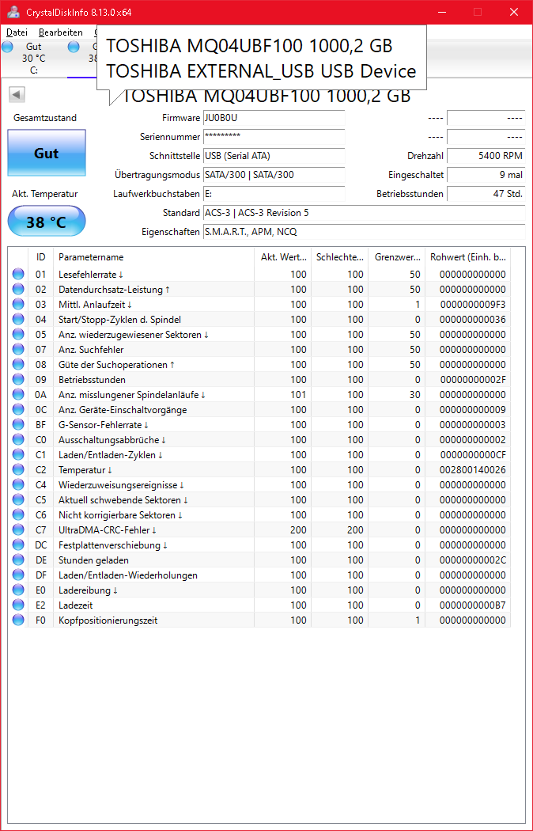Click the Firmware field JU0B0U
533x831 pixels.
click(x=274, y=118)
